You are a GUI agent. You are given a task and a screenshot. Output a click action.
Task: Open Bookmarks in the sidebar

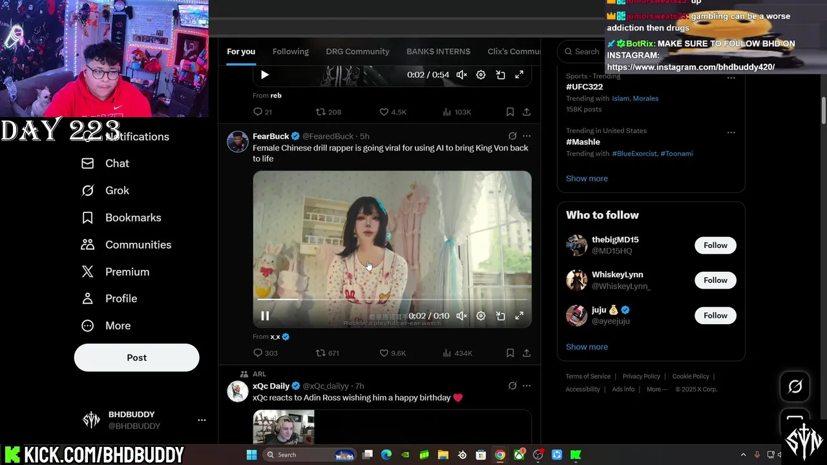121,218
